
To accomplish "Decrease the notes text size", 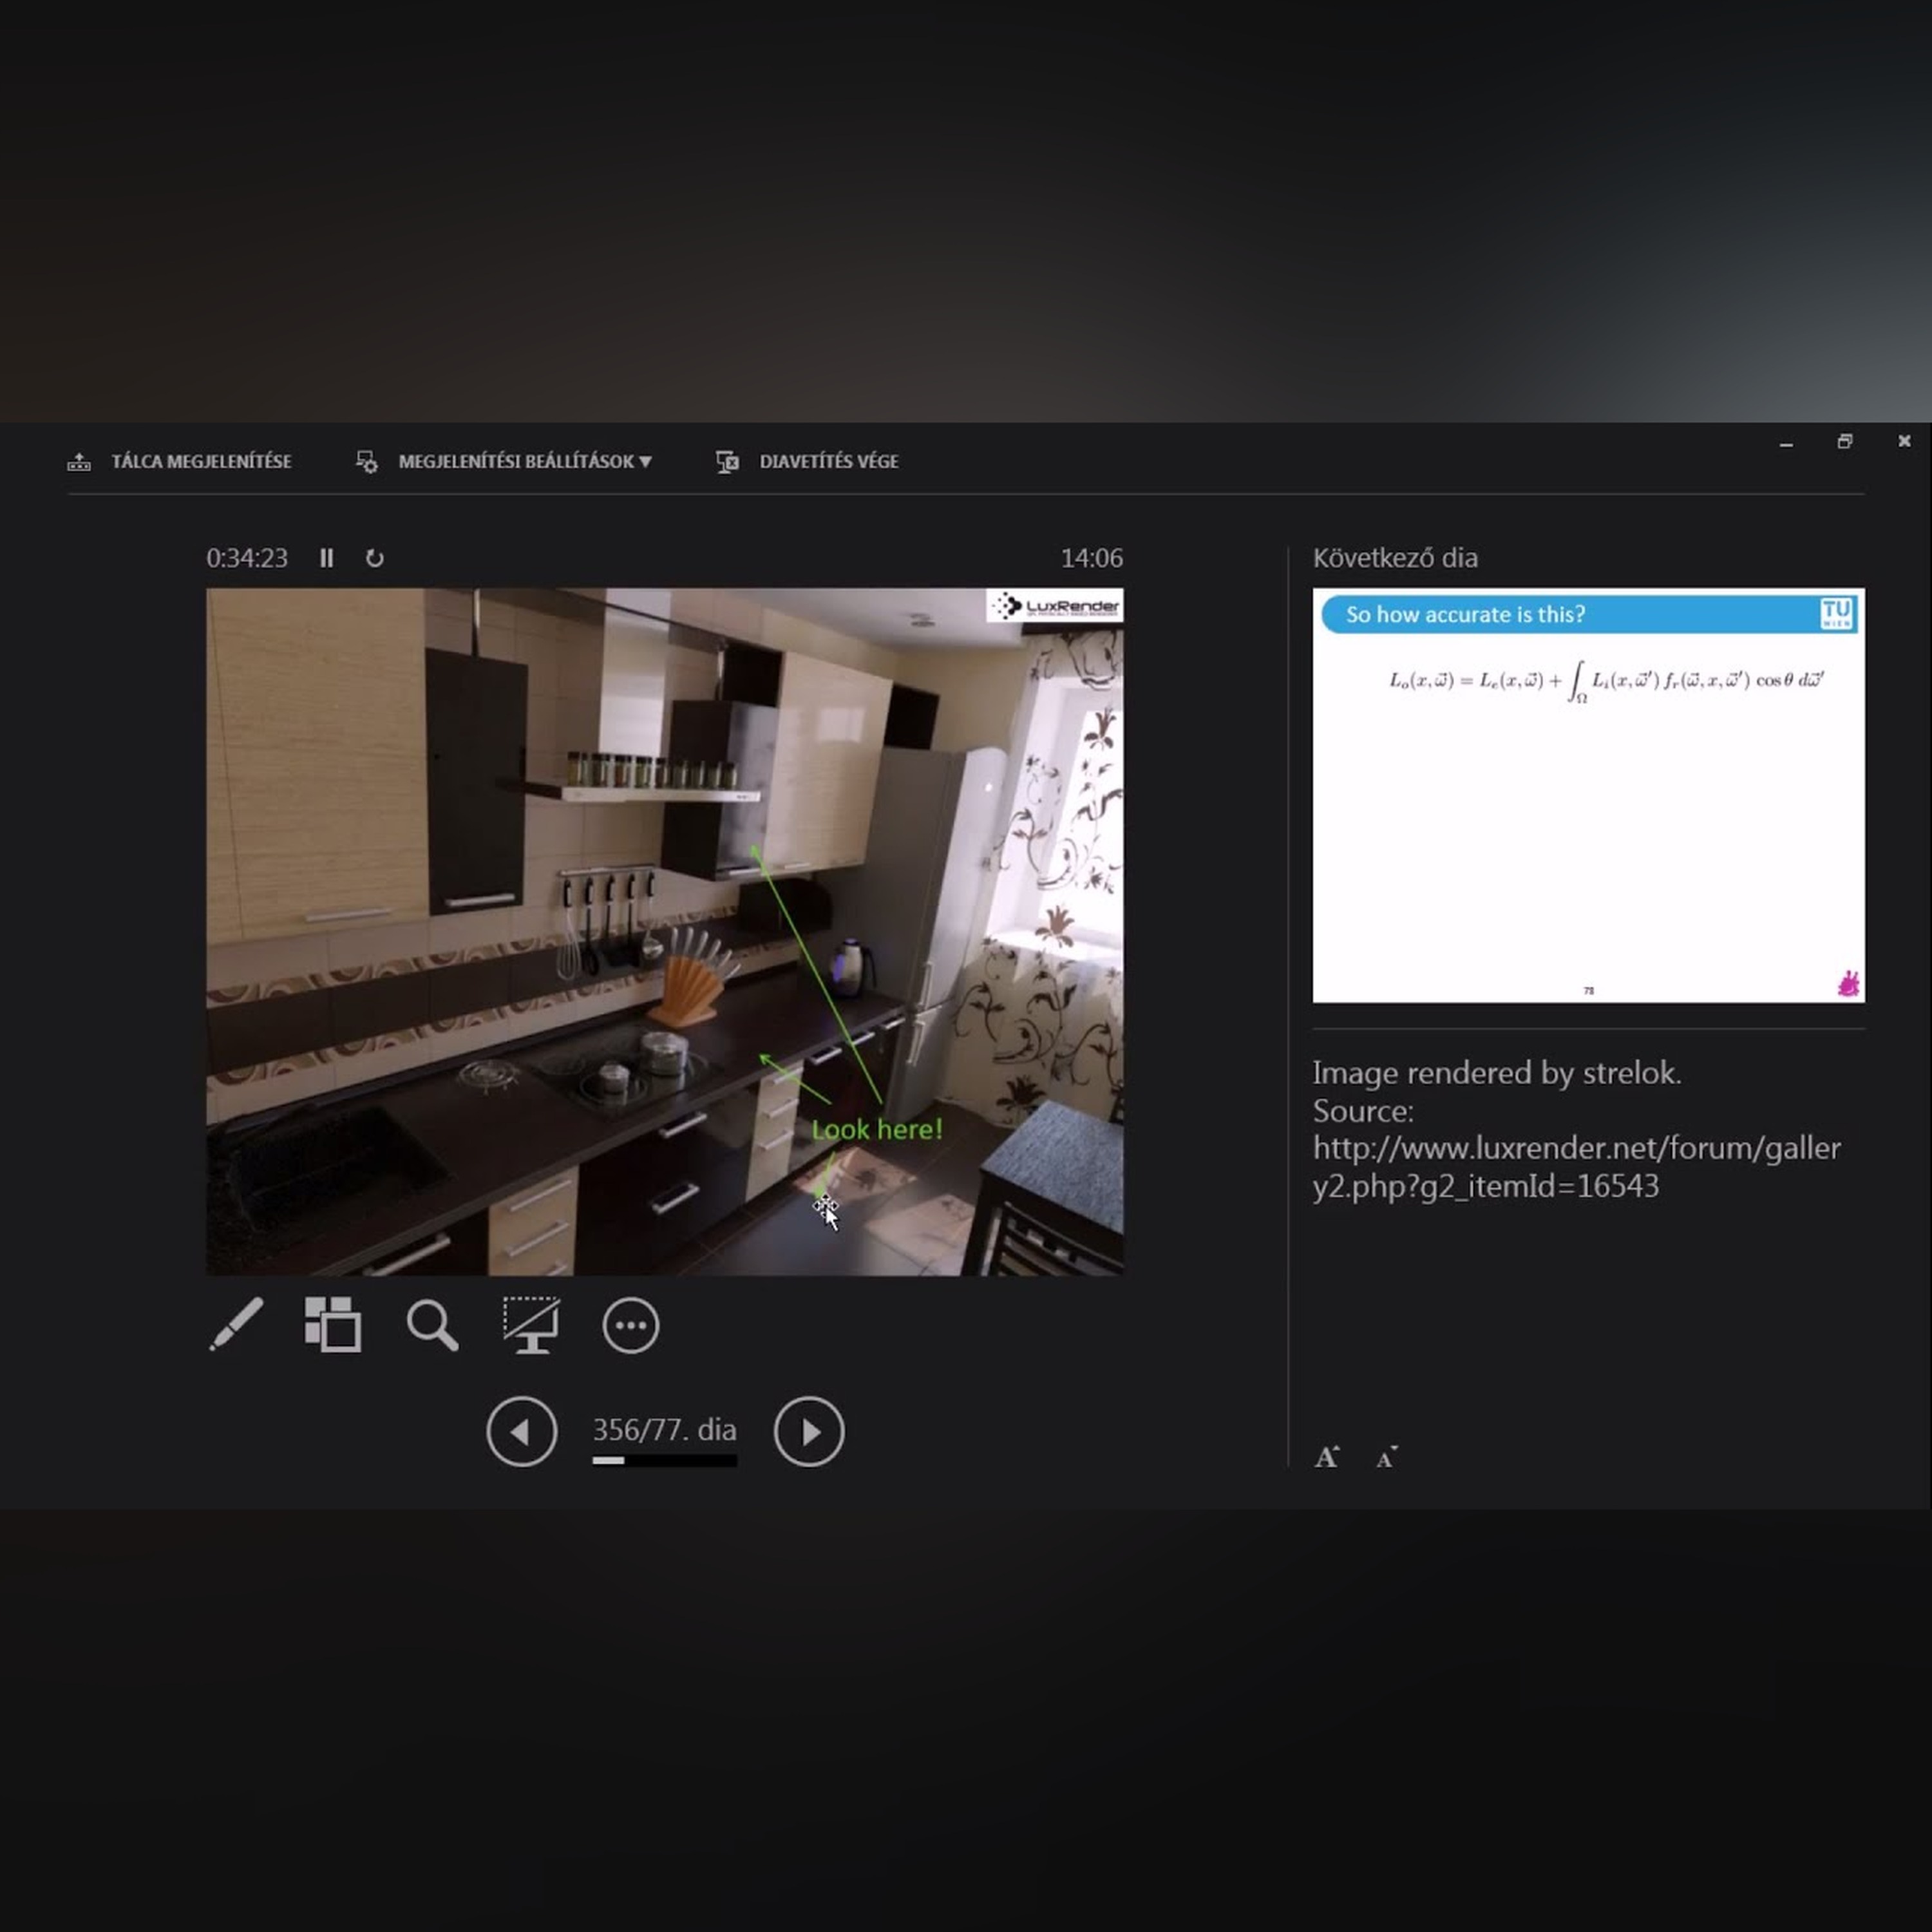I will tap(1387, 1458).
